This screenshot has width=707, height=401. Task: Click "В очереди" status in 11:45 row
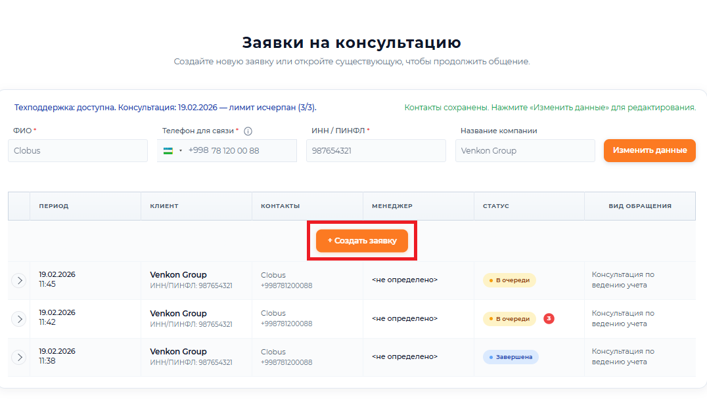(x=509, y=280)
